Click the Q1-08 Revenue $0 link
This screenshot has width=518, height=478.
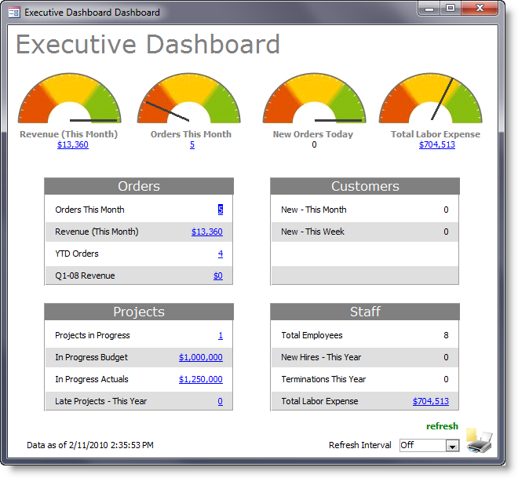[217, 275]
